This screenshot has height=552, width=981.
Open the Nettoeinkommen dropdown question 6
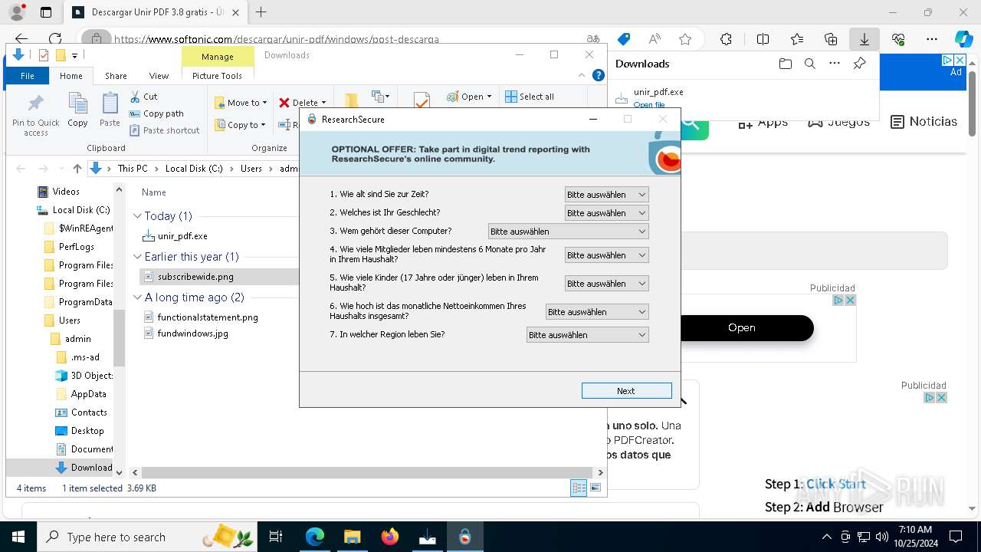point(597,312)
